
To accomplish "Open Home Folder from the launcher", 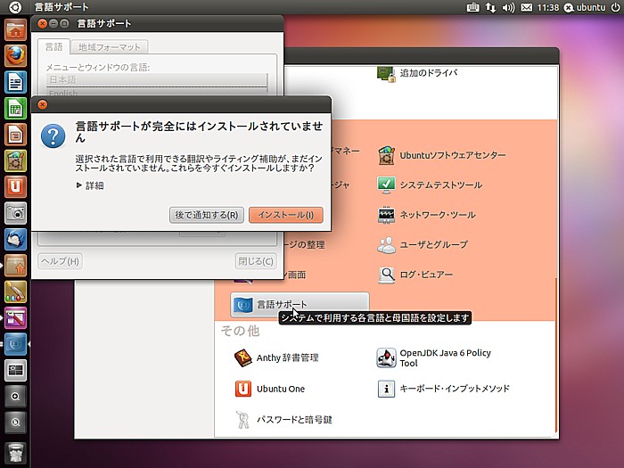I will 15,29.
